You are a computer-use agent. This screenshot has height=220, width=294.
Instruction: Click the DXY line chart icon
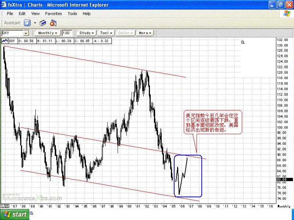click(x=5, y=41)
